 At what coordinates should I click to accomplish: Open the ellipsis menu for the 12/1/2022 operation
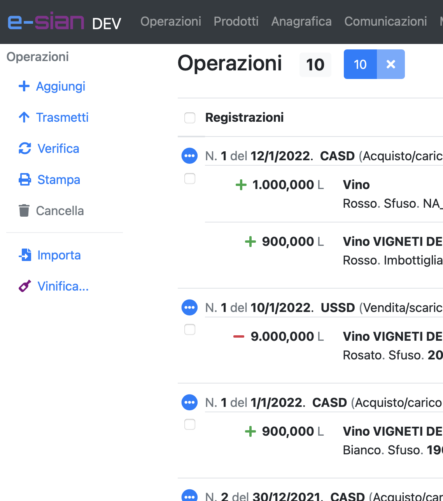click(x=189, y=156)
